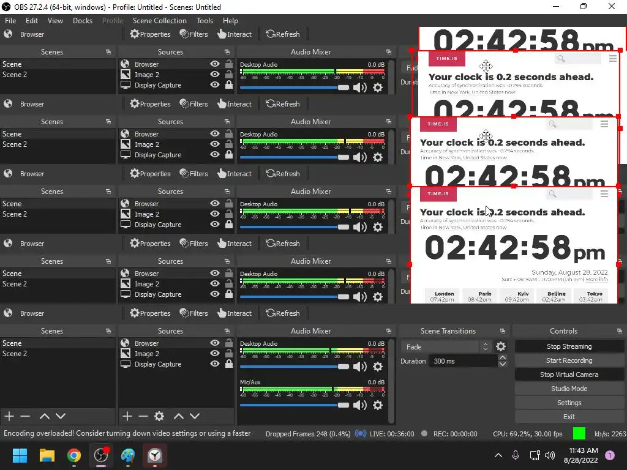This screenshot has height=470, width=627.
Task: Decrease transition Duration with the down arrow
Action: tap(503, 364)
